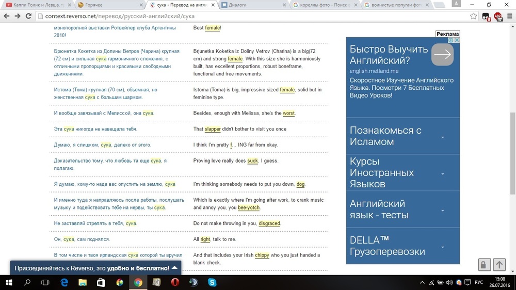The width and height of the screenshot is (516, 290).
Task: Click the padlock icon button
Action: pyautogui.click(x=483, y=265)
